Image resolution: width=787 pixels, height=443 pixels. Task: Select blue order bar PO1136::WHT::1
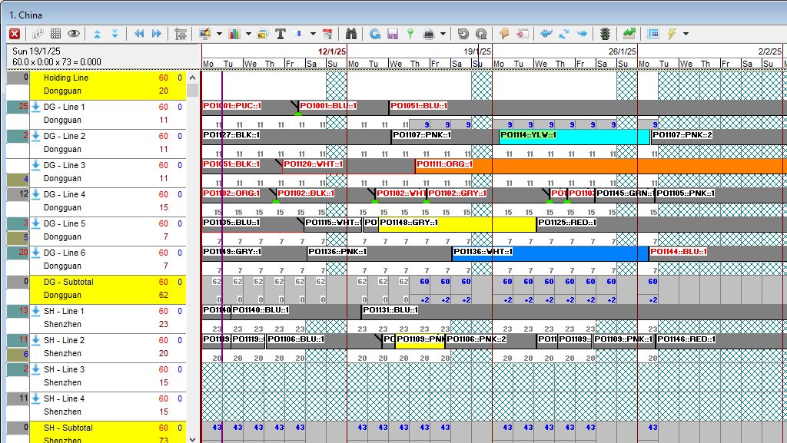coord(550,253)
